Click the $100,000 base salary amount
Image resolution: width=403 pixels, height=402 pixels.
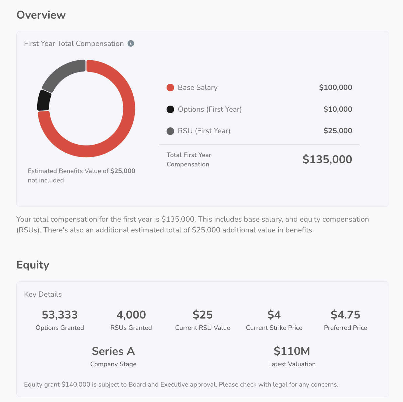[x=335, y=88]
